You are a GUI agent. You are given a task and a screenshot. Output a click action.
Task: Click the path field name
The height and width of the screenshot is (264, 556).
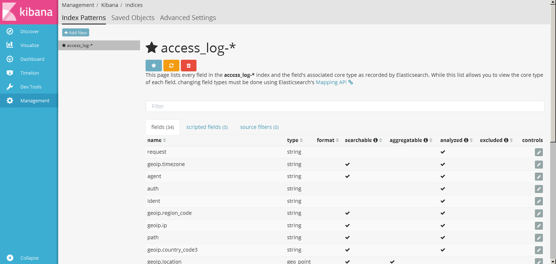click(153, 237)
